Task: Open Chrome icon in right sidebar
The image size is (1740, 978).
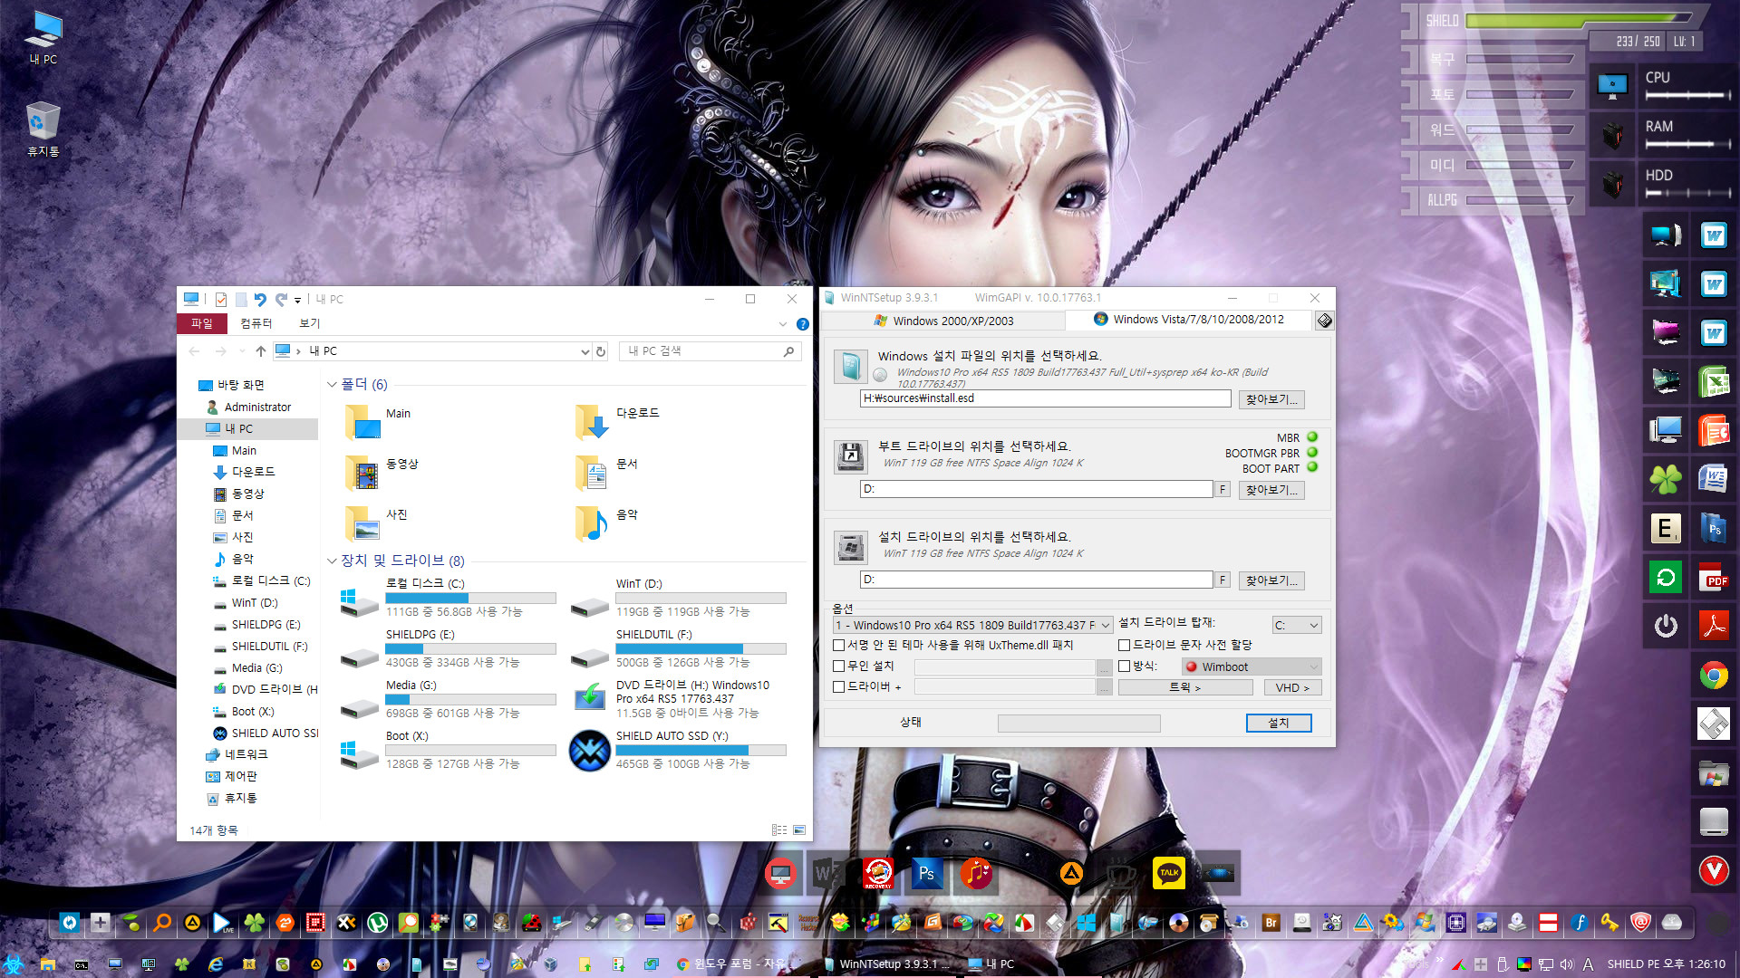Action: (x=1713, y=675)
